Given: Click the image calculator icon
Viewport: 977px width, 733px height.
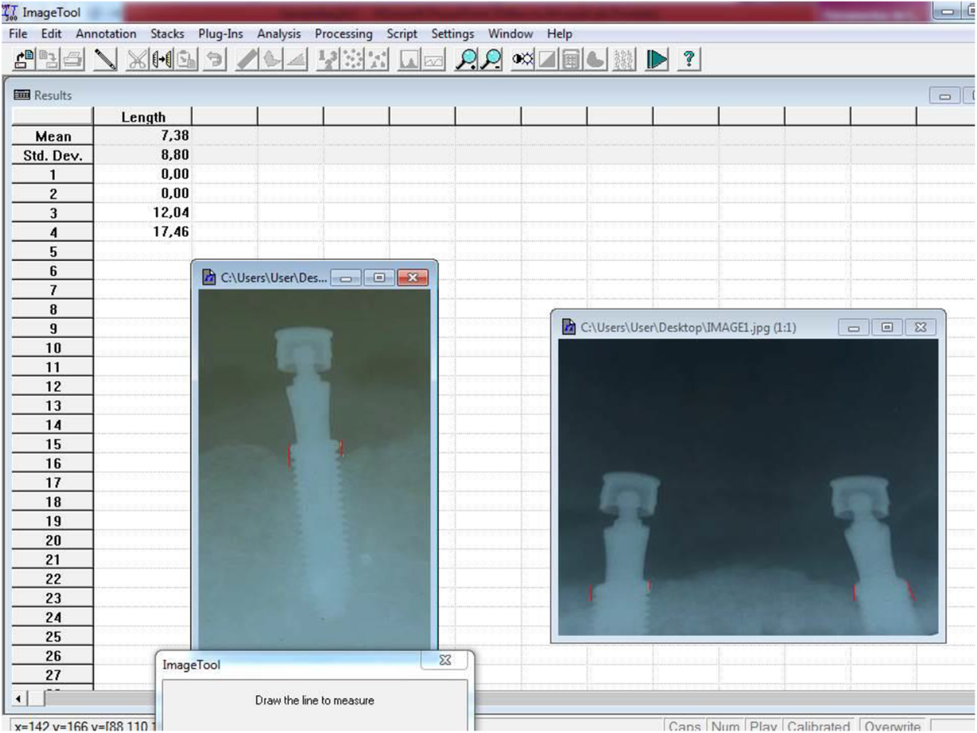Looking at the screenshot, I should tap(571, 60).
